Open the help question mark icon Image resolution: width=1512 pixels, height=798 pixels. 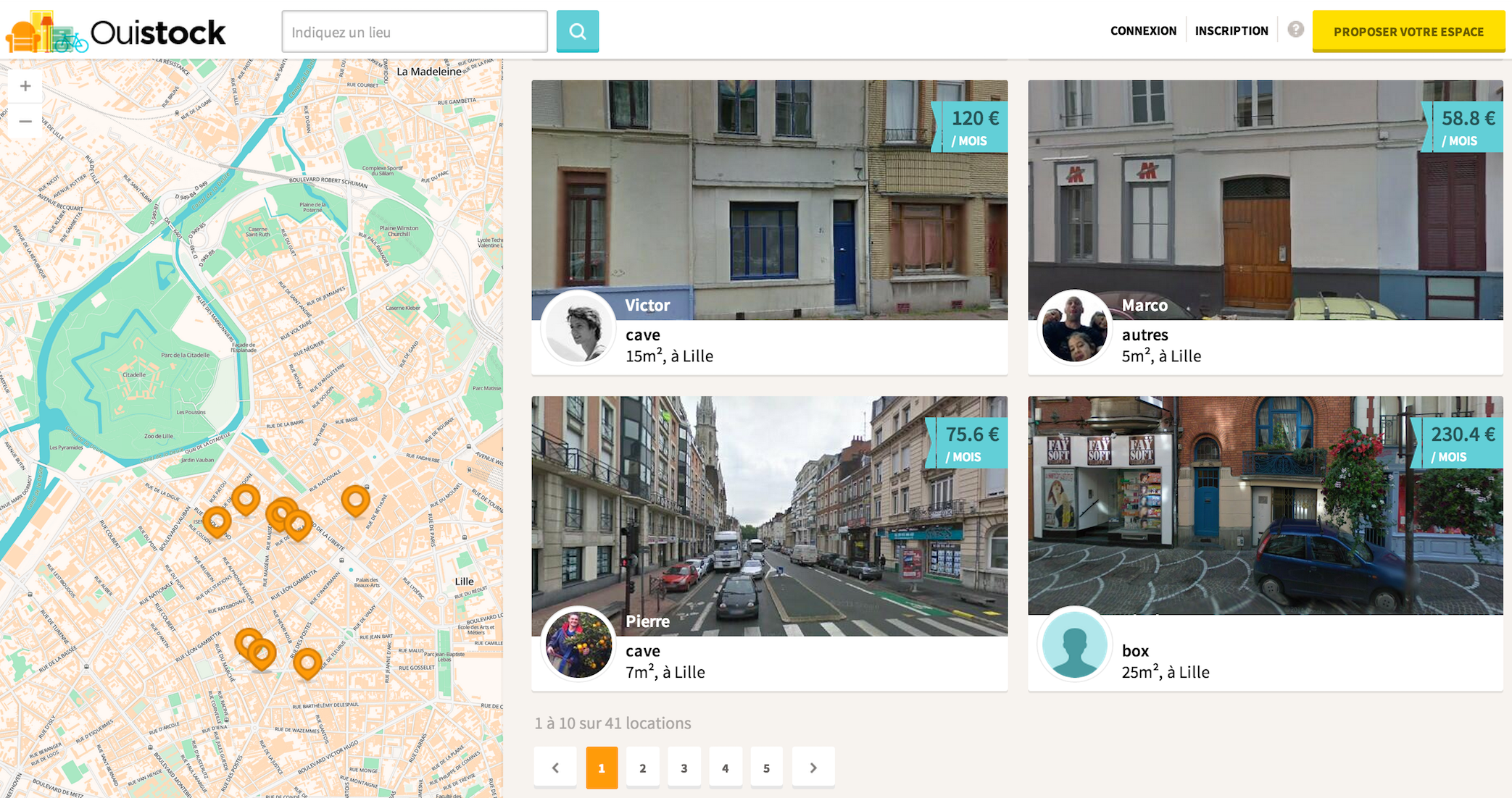(x=1295, y=30)
